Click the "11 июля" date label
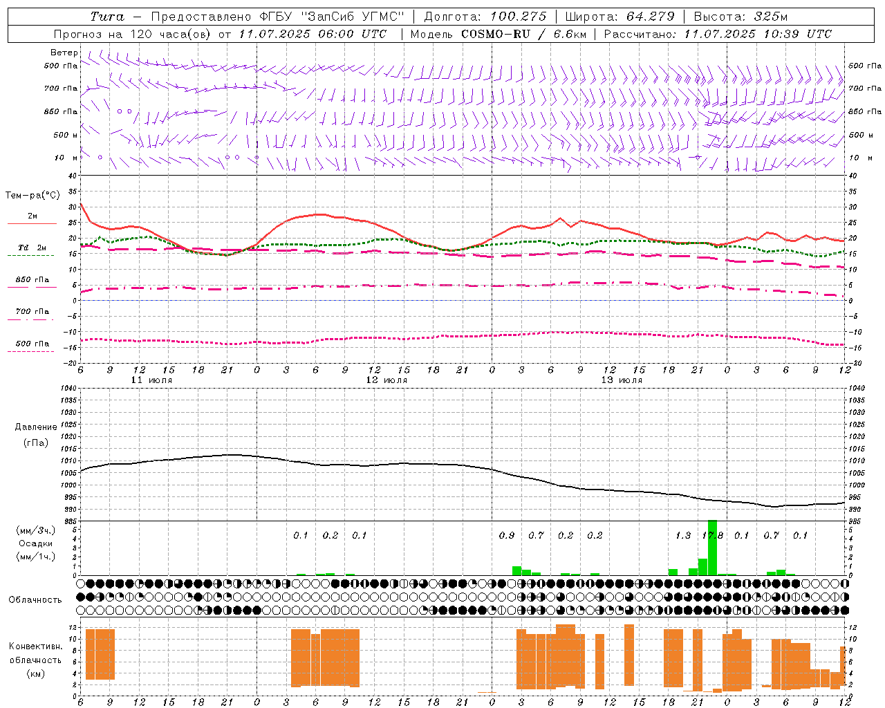Screen dimensions: 885x708 pyautogui.click(x=151, y=380)
